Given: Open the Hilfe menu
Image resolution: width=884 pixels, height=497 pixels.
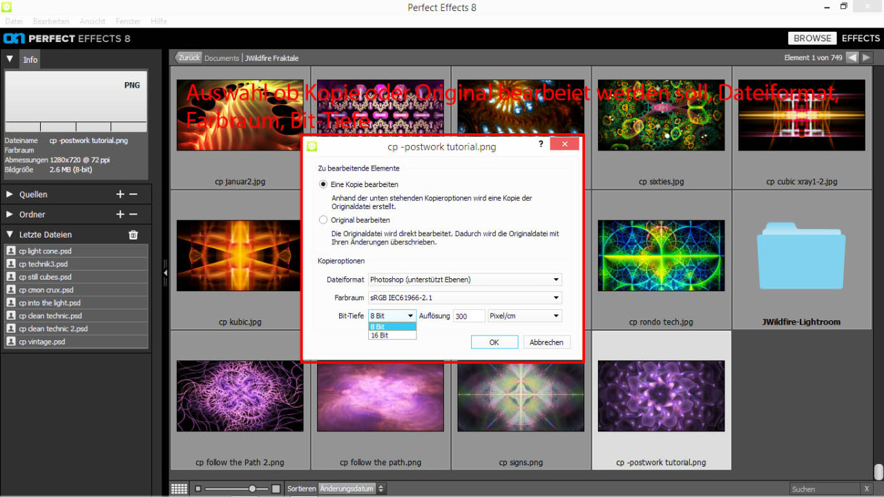Looking at the screenshot, I should (159, 21).
